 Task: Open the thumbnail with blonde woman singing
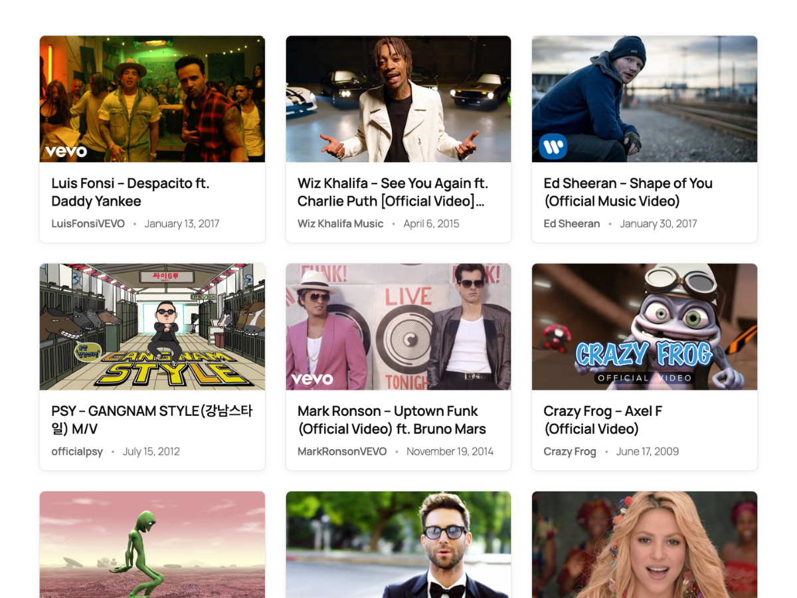pos(644,545)
